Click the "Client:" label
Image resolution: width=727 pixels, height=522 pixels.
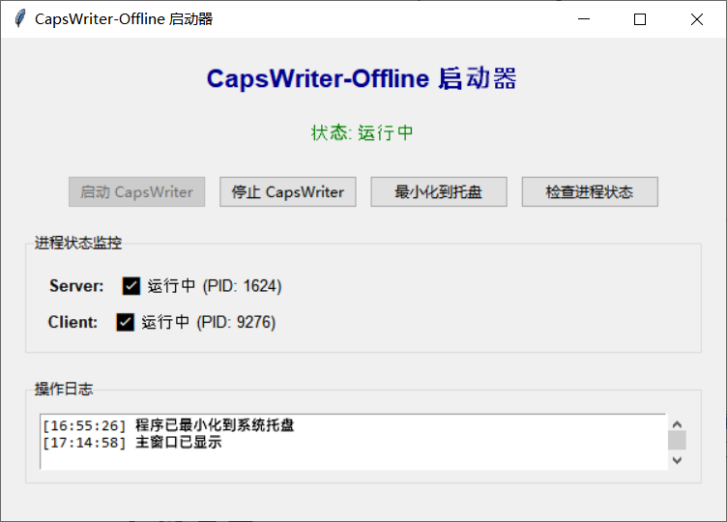73,322
